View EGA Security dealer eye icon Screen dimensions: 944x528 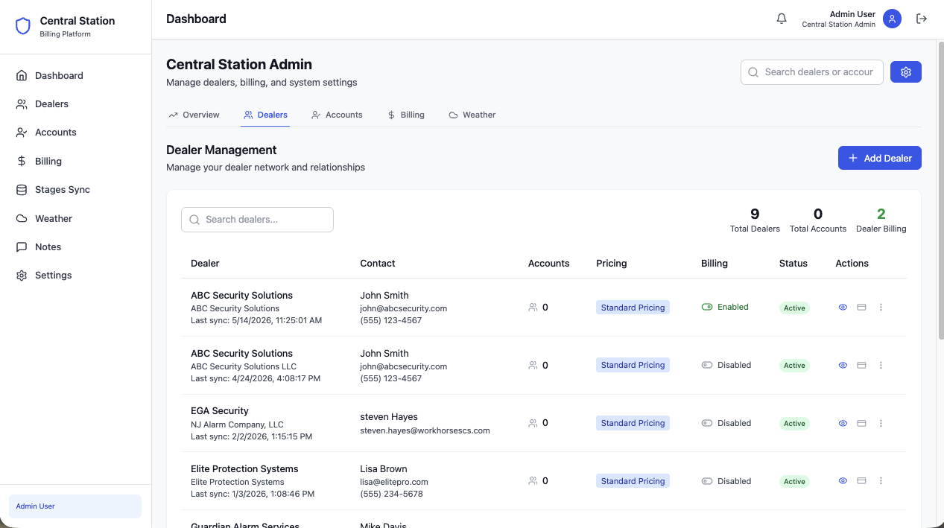point(843,423)
